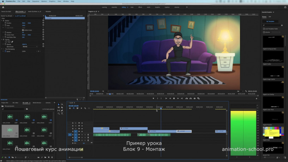Enable the Local Templates Folder checkbox
The width and height of the screenshot is (288, 162).
[x=263, y=29]
